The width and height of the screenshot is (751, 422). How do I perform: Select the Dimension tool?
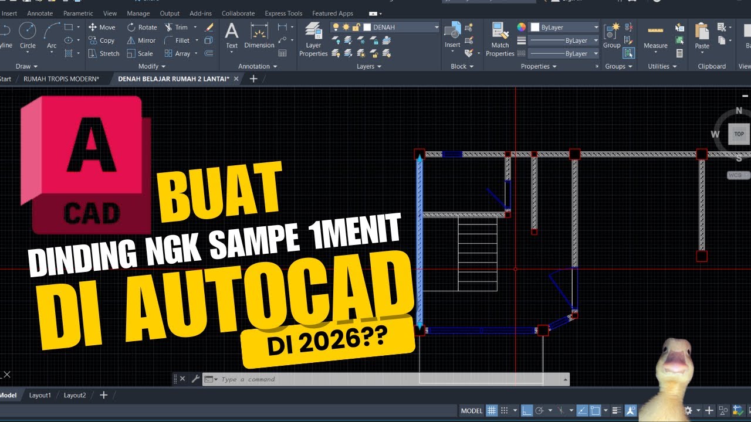[x=259, y=35]
